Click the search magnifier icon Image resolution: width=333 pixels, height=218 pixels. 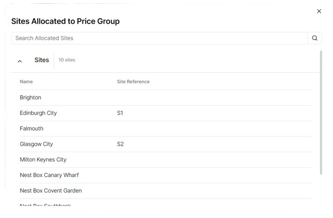(315, 38)
